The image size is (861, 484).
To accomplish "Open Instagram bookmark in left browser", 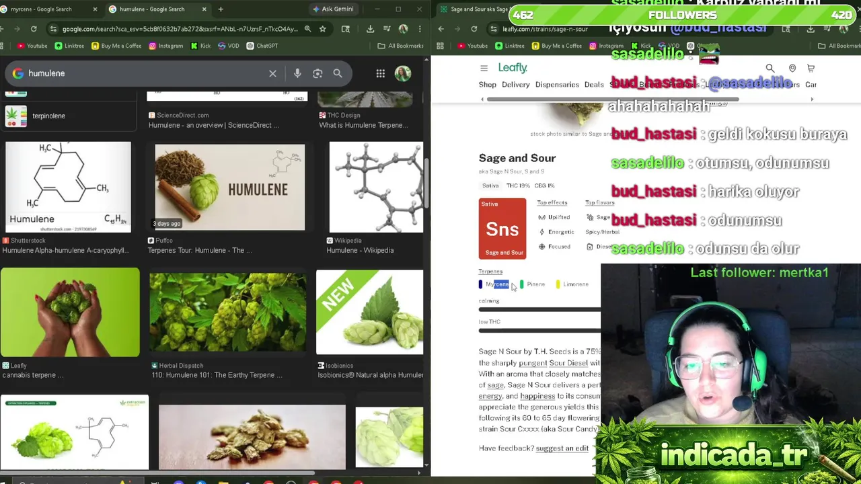I will pos(165,46).
